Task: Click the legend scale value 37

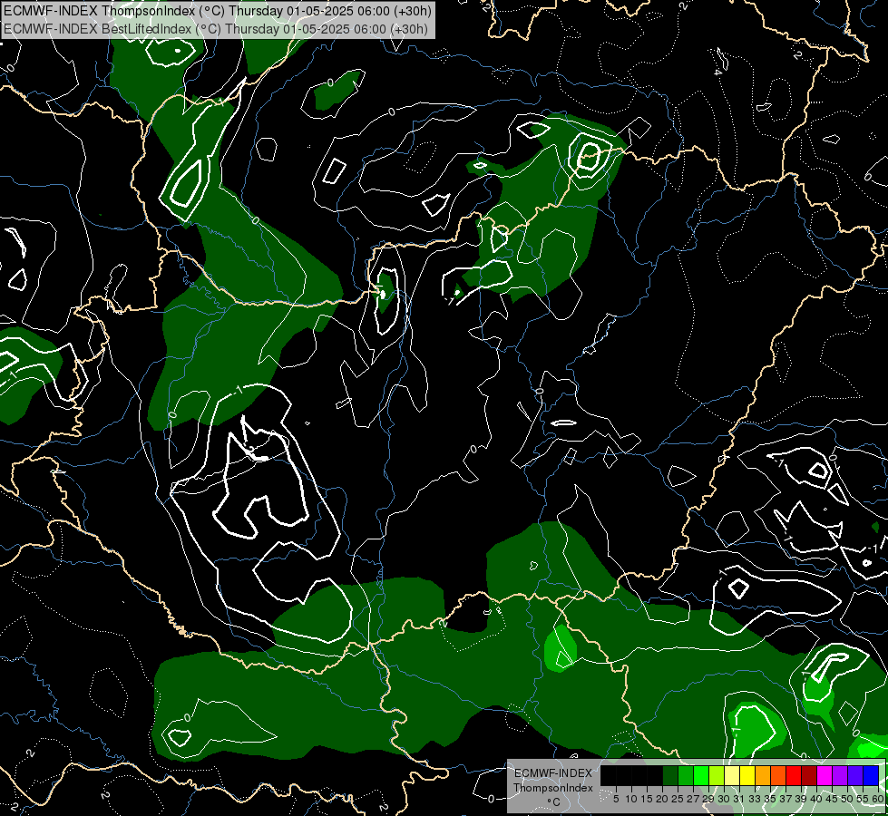Action: tap(786, 799)
